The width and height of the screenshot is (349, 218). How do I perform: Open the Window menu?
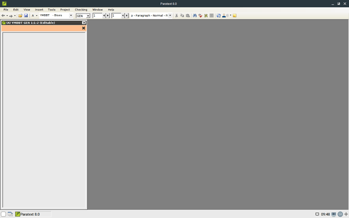coord(98,10)
